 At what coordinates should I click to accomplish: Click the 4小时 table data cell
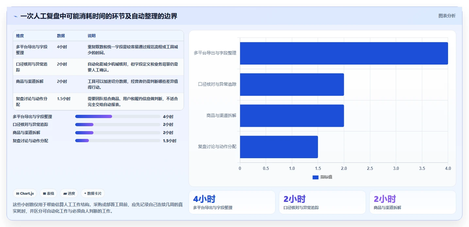tap(62, 47)
